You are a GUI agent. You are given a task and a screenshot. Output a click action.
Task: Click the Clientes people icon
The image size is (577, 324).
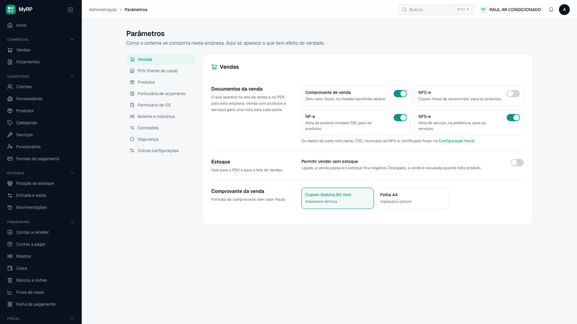10,87
